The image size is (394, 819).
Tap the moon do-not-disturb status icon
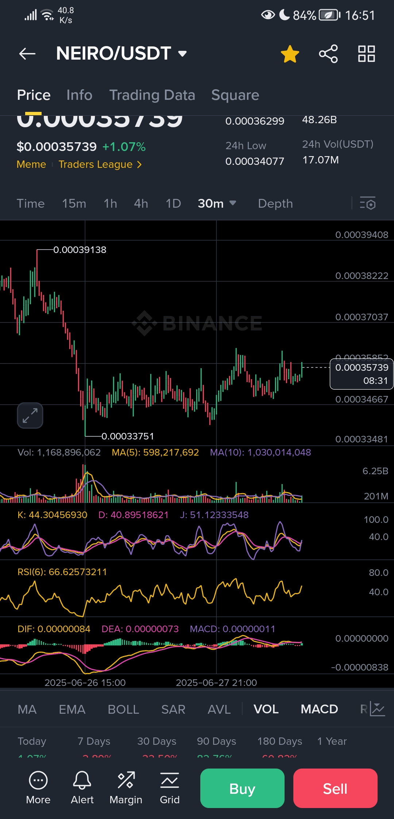click(x=285, y=15)
